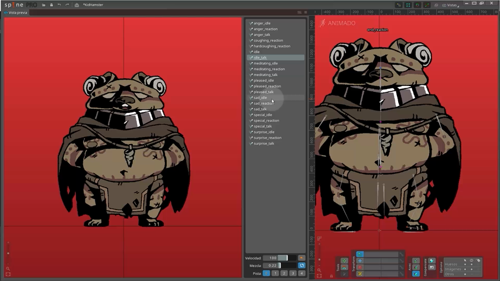Select the sad_talk animation
The width and height of the screenshot is (500, 281).
pyautogui.click(x=276, y=109)
